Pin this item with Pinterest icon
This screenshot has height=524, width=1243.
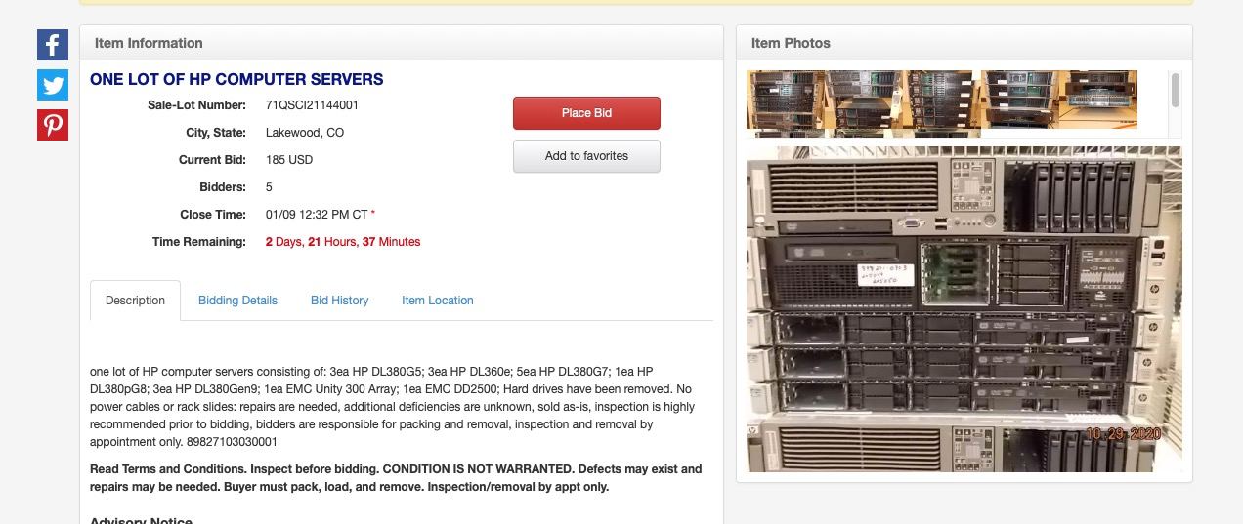53,125
